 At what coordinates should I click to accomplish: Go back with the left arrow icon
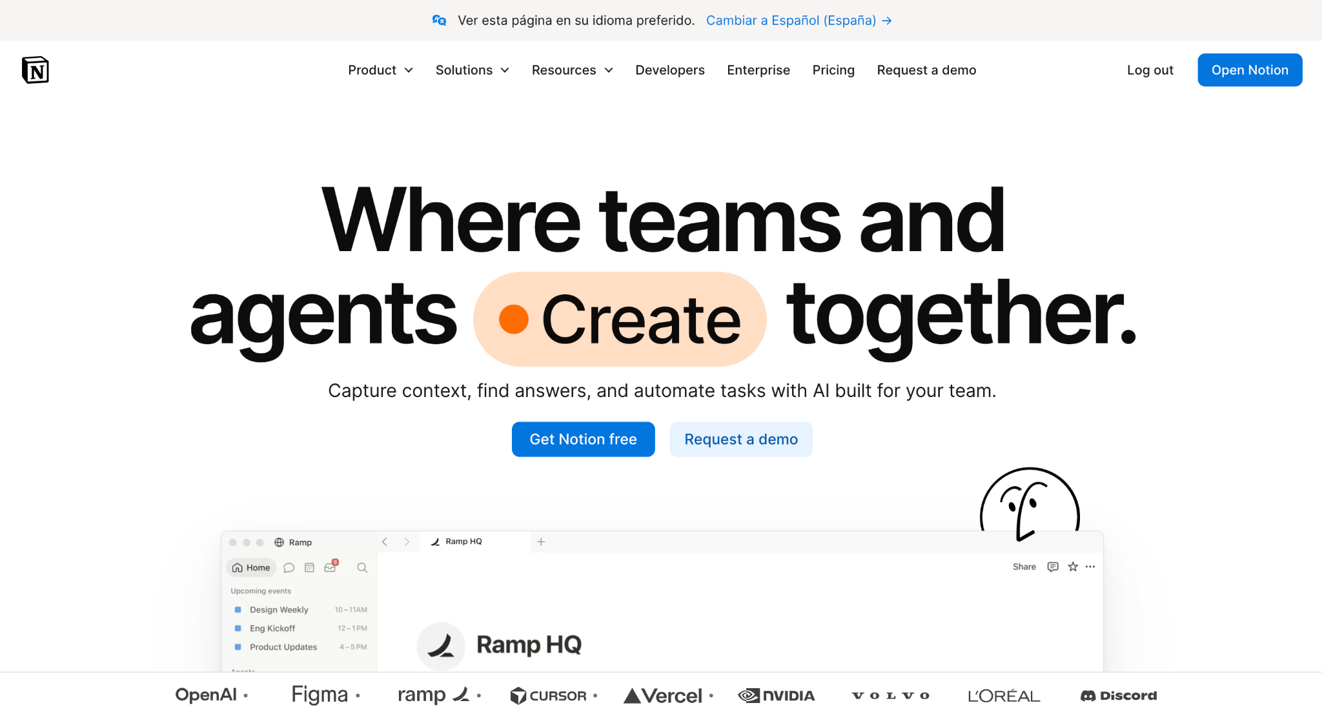pyautogui.click(x=385, y=542)
